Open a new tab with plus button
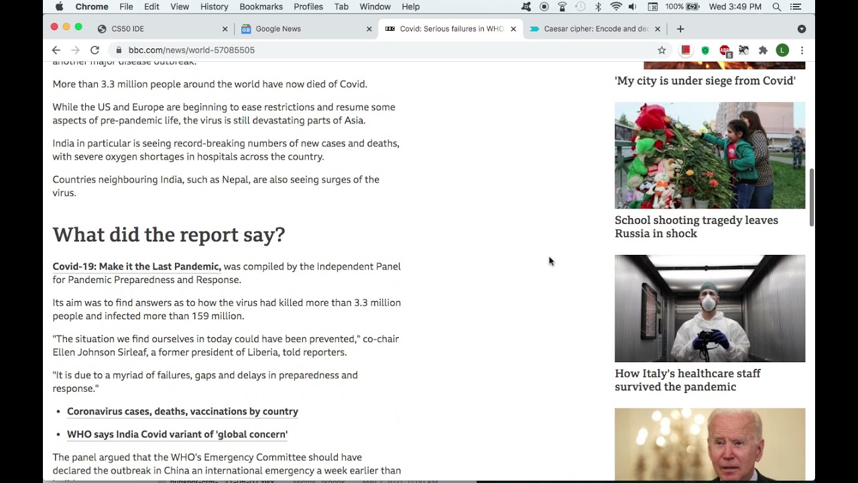Viewport: 858px width, 483px height. pos(680,29)
